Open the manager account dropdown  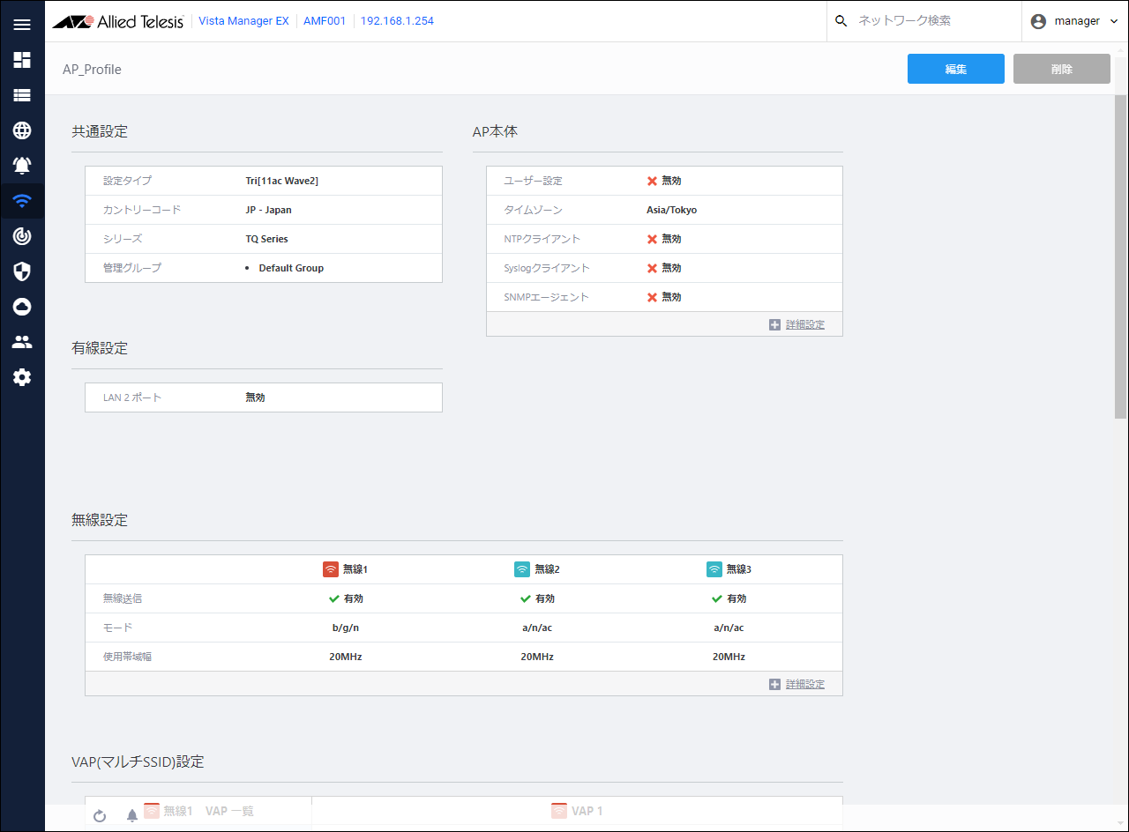[x=1075, y=21]
